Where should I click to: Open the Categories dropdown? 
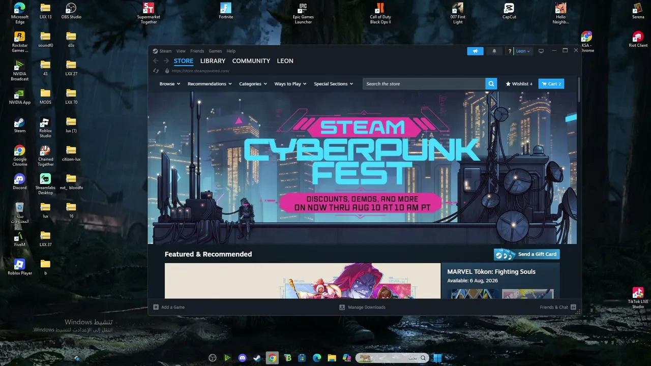pyautogui.click(x=253, y=84)
